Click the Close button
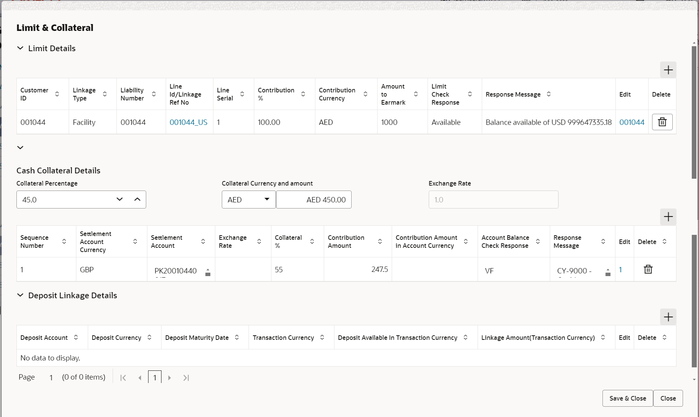 [668, 398]
